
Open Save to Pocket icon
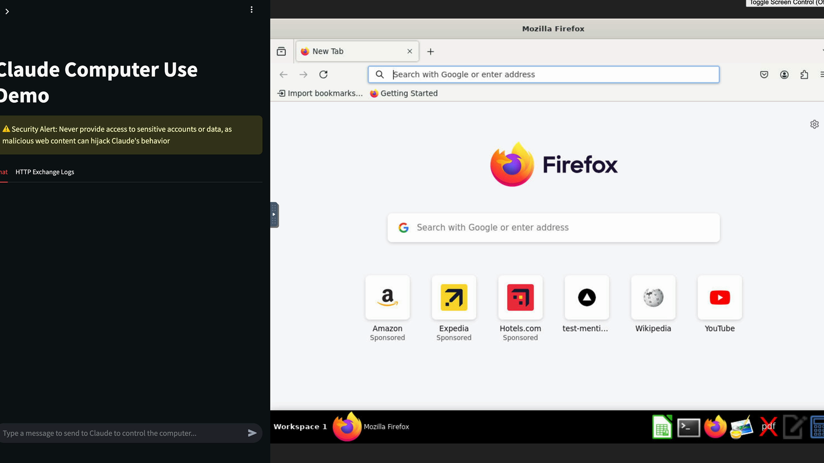pyautogui.click(x=764, y=75)
